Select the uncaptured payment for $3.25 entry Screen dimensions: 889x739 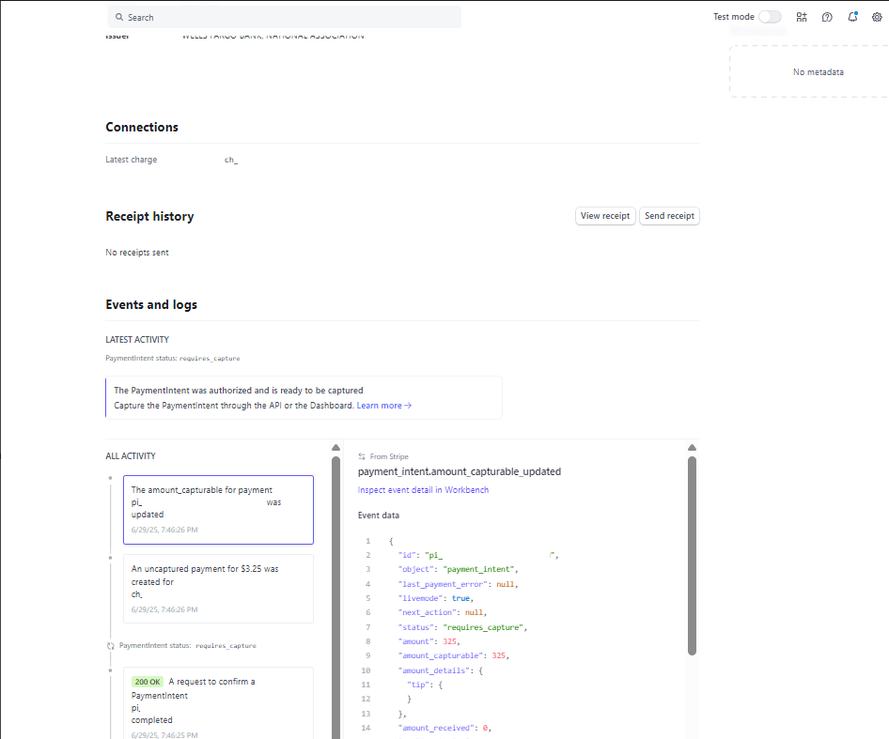click(x=218, y=588)
